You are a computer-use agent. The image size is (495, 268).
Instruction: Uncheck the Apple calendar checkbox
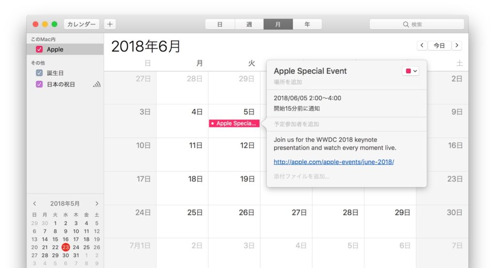click(40, 49)
